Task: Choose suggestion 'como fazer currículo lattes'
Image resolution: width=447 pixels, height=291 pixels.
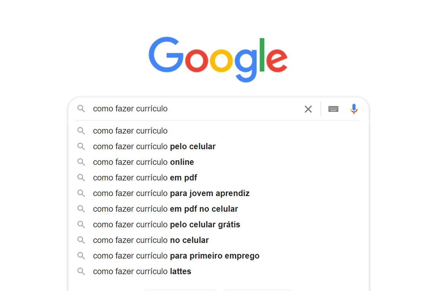Action: click(142, 272)
